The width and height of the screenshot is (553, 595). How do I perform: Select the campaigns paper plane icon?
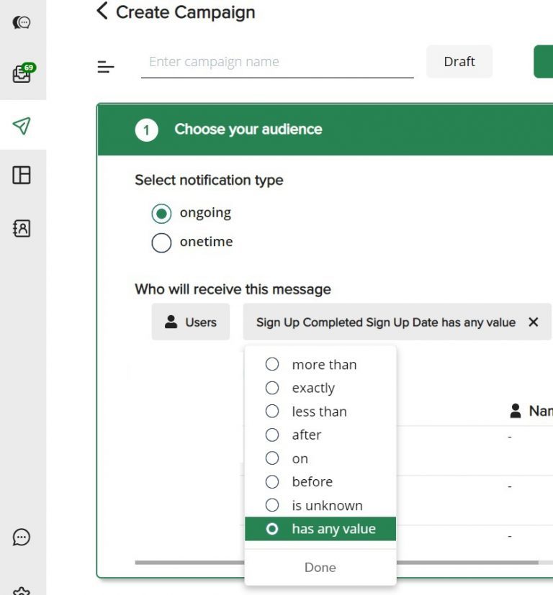(x=22, y=126)
